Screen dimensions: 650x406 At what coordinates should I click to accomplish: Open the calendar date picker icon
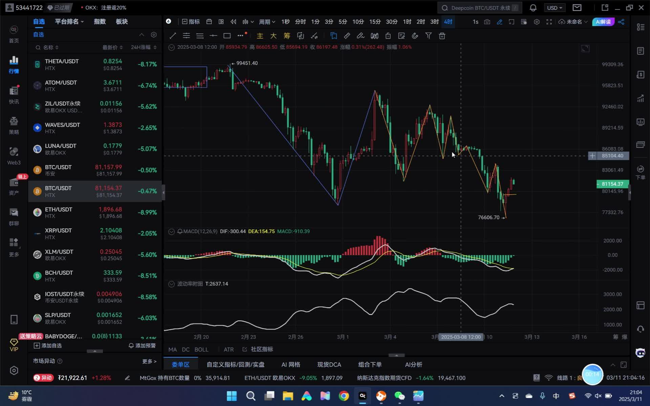[x=209, y=22]
